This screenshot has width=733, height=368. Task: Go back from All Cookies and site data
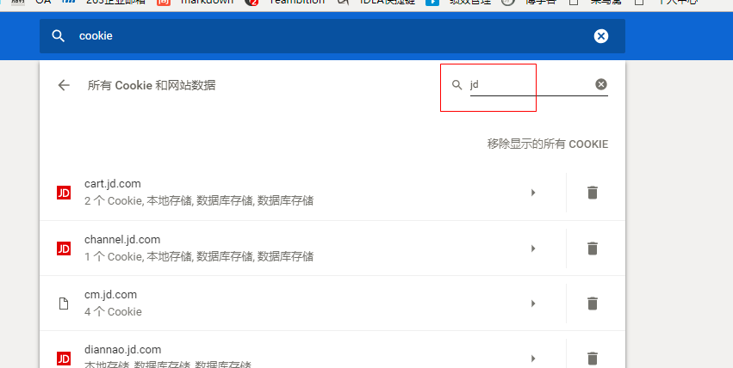[x=64, y=85]
